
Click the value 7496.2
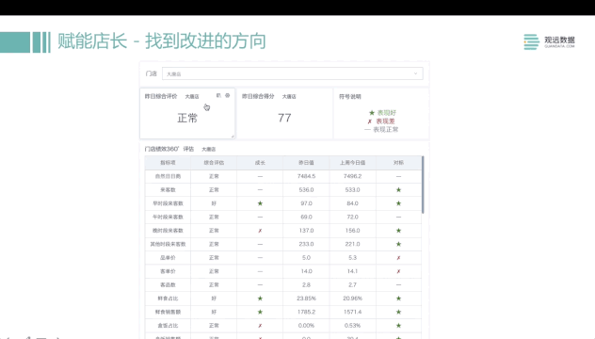(x=352, y=176)
